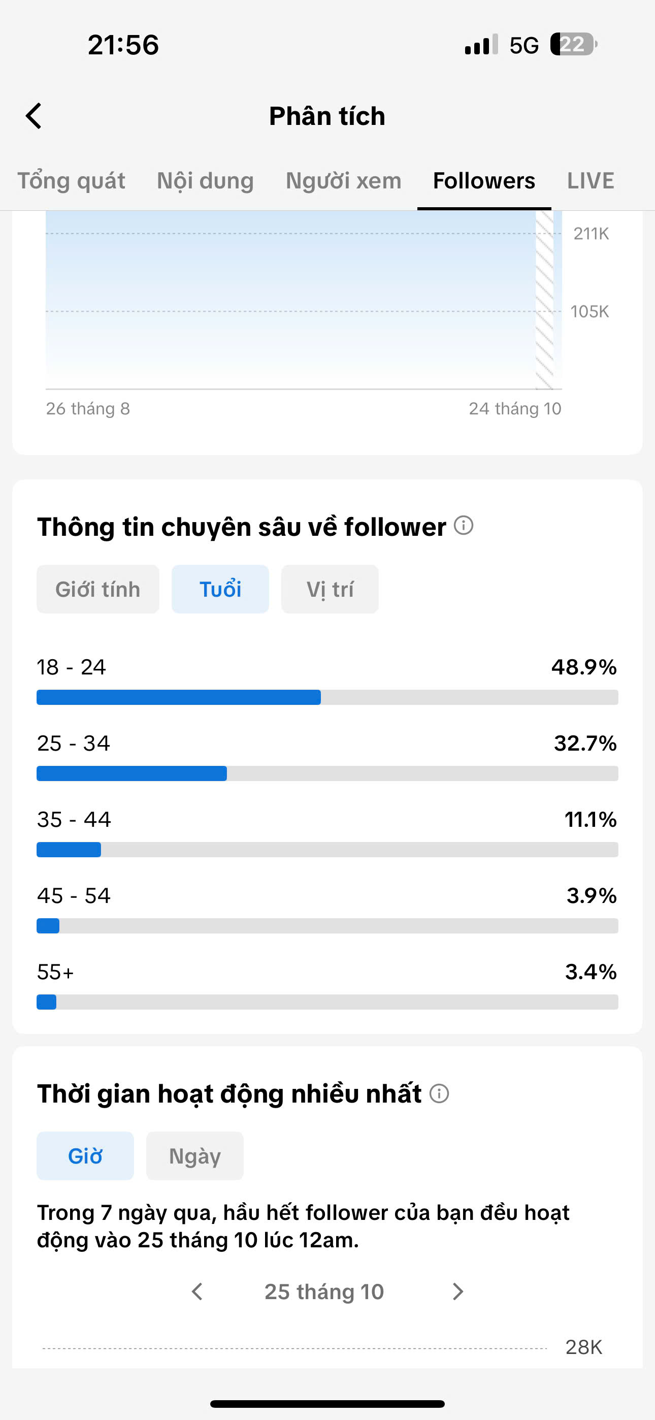Viewport: 655px width, 1420px height.
Task: Tap the battery indicator in status bar
Action: [x=573, y=44]
